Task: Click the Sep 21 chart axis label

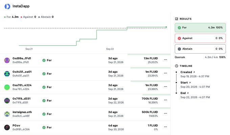Action: click(x=29, y=49)
